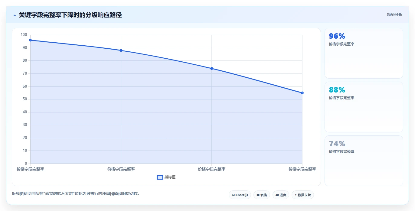Open the 趋势分析 label in header

[x=394, y=15]
